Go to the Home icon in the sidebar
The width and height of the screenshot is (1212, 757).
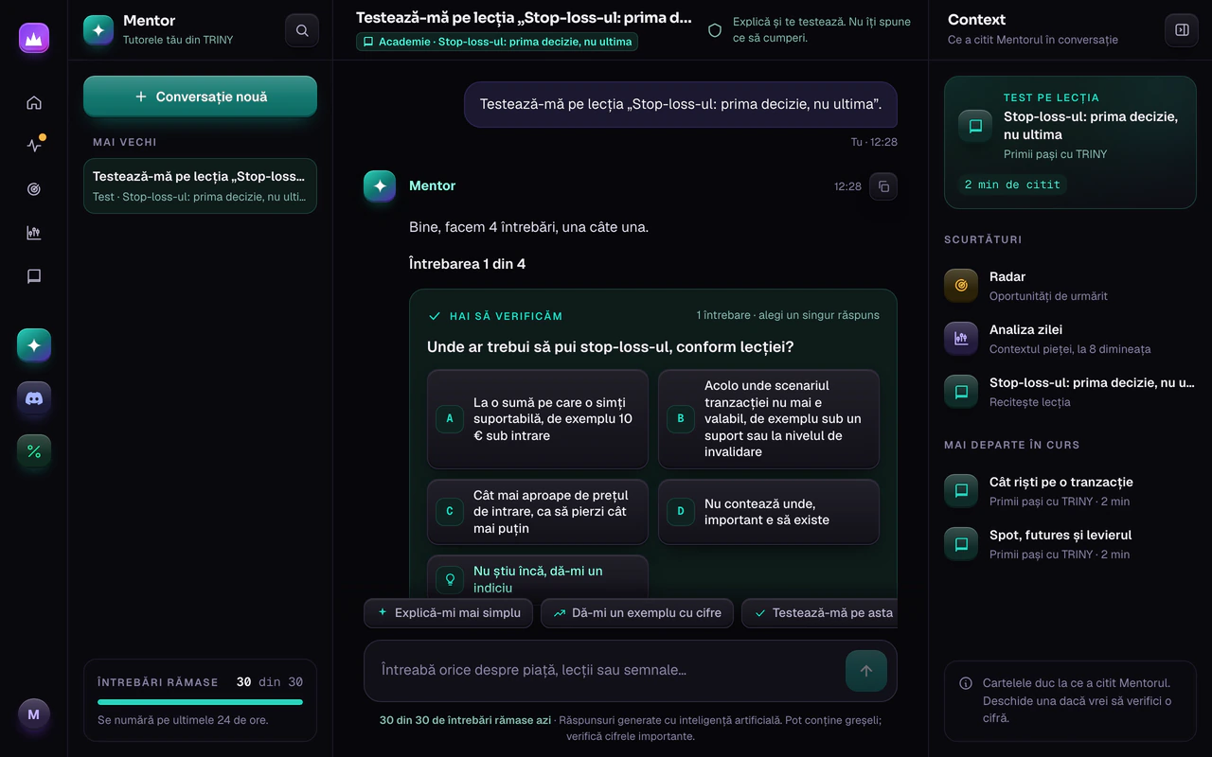point(34,102)
